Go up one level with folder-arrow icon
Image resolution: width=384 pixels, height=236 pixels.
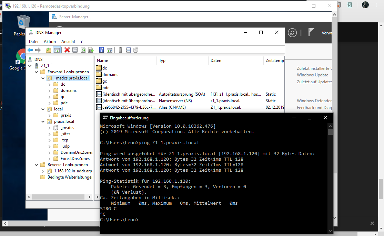[x=49, y=50]
